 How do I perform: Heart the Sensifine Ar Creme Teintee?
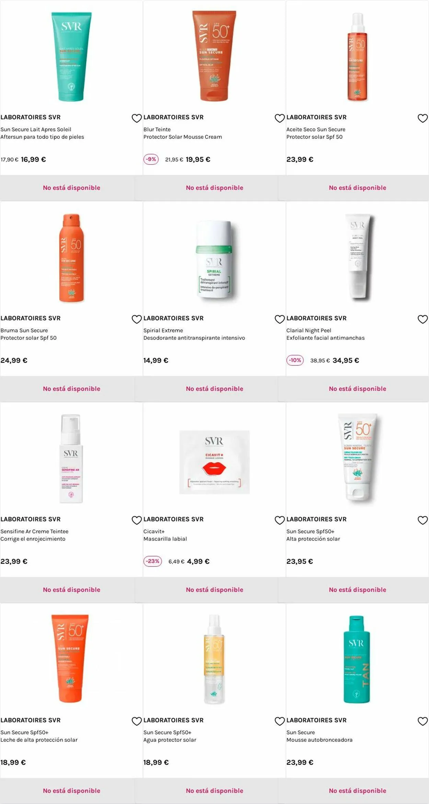(137, 520)
